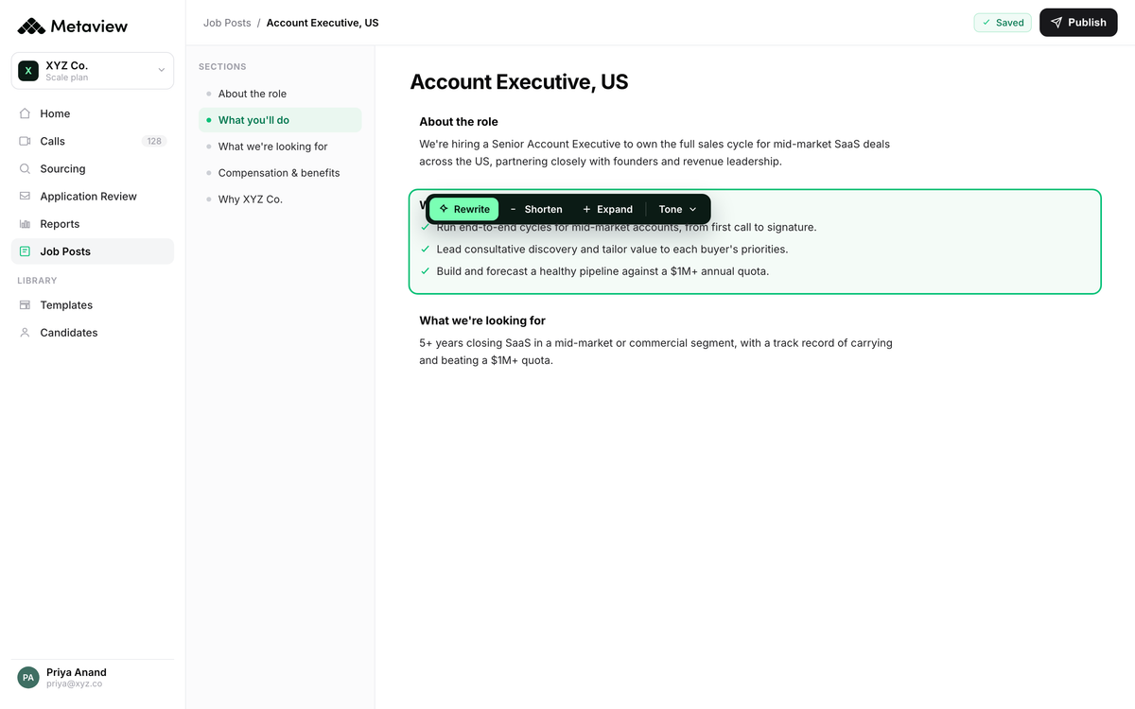Click Expand in the AI toolbar

(x=607, y=209)
